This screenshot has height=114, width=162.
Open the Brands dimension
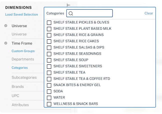18,87
